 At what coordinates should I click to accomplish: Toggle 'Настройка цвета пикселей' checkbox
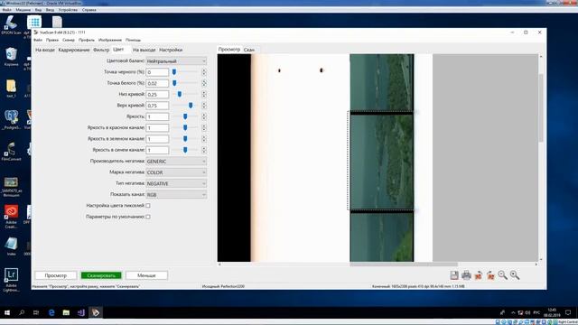pos(148,206)
